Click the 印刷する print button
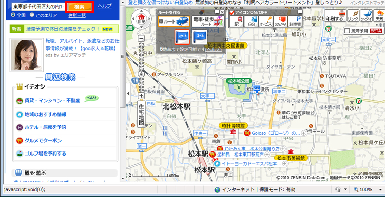This screenshot has height=197, width=385. pos(335,16)
